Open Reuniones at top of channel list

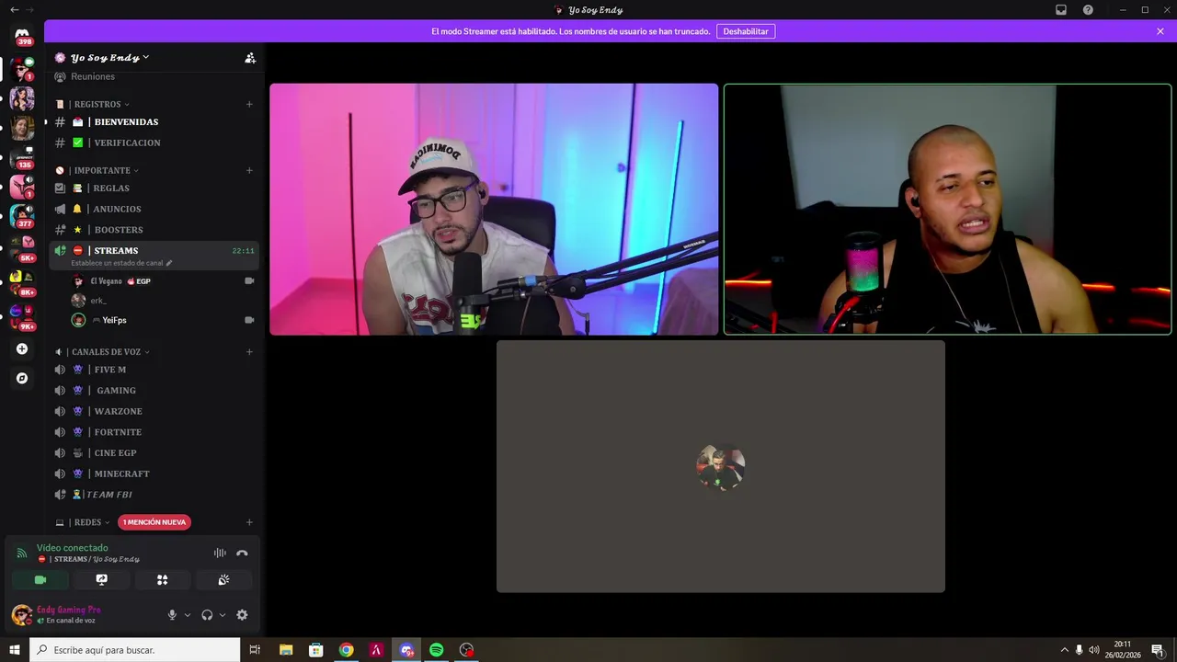tap(154, 77)
